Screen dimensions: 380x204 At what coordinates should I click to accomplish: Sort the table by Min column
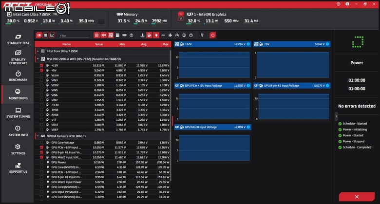122,44
